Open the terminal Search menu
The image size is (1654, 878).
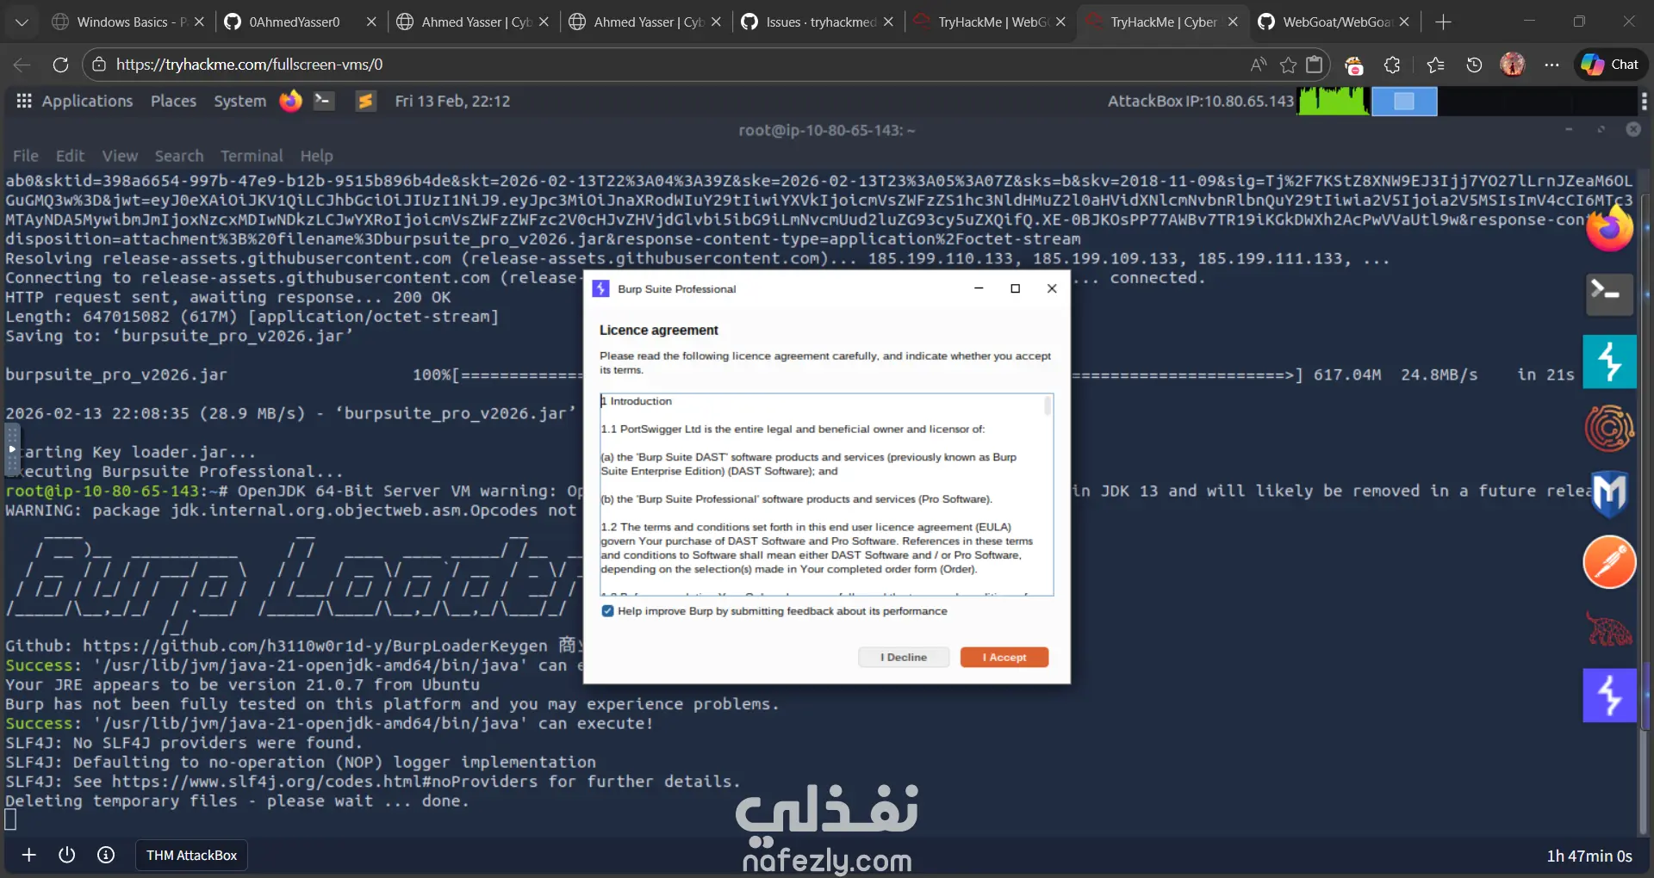click(179, 156)
